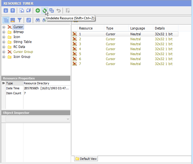Click the red X icon beside Cursor Group
Screen dimensions: 193x164
coord(10,52)
